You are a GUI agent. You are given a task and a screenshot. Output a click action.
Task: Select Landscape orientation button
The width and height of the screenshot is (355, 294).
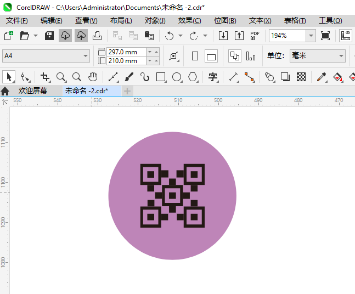[211, 56]
